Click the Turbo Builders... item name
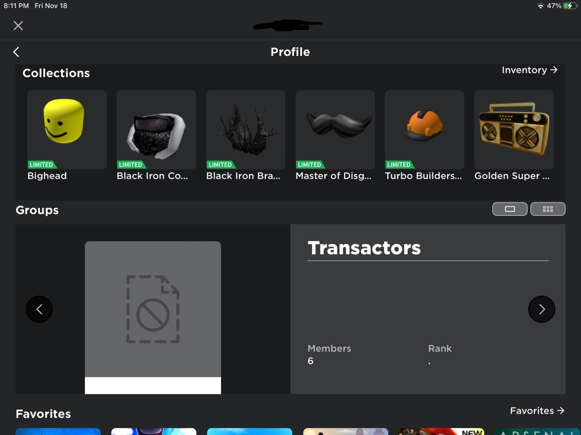The image size is (581, 435). click(x=423, y=176)
